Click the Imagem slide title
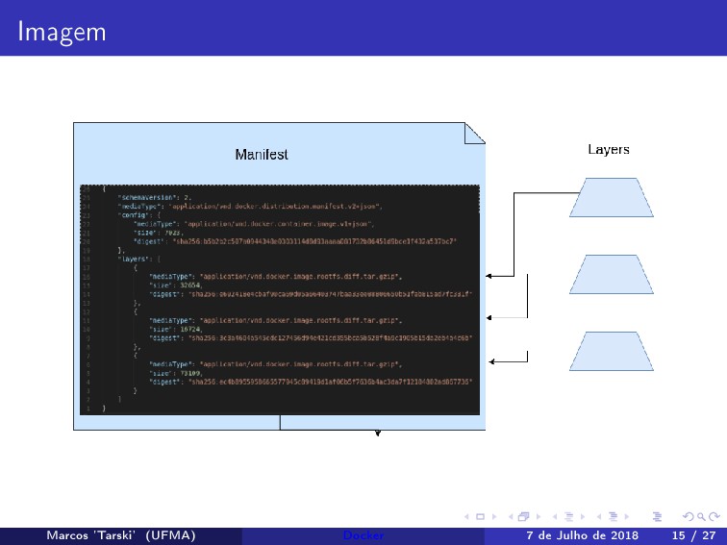This screenshot has width=727, height=545. tap(62, 33)
